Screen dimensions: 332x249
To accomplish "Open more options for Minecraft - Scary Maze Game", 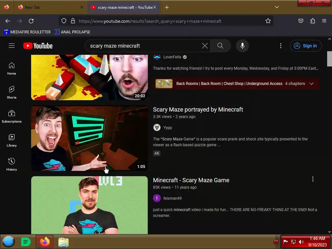I will coord(313,179).
